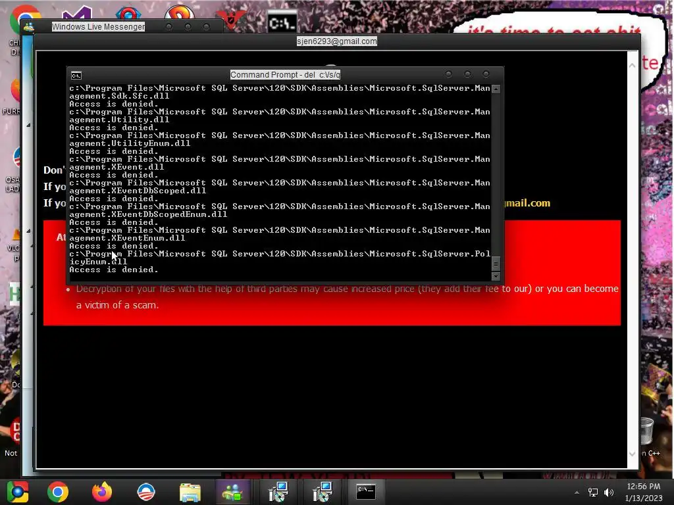Launch Firefox from the taskbar
Image resolution: width=674 pixels, height=505 pixels.
pyautogui.click(x=102, y=492)
